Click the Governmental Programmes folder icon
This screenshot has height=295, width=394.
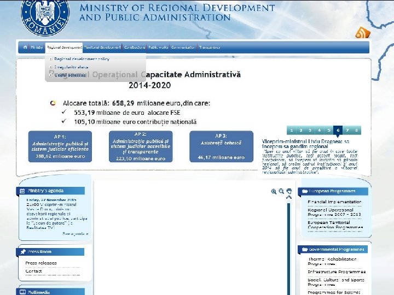[x=305, y=249]
